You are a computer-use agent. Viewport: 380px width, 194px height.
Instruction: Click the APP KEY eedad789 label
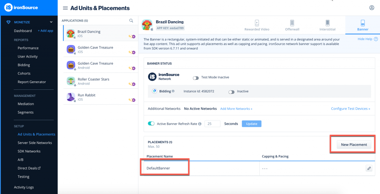[170, 28]
